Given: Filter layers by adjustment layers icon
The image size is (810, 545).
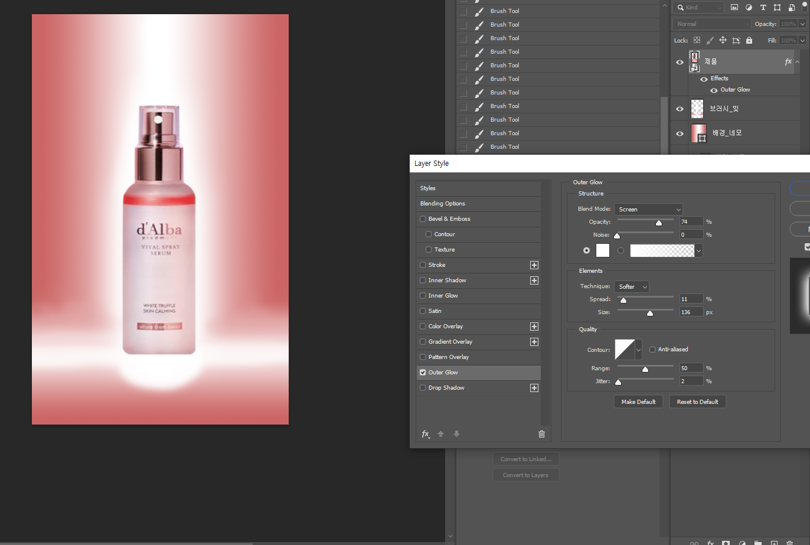Looking at the screenshot, I should [749, 7].
